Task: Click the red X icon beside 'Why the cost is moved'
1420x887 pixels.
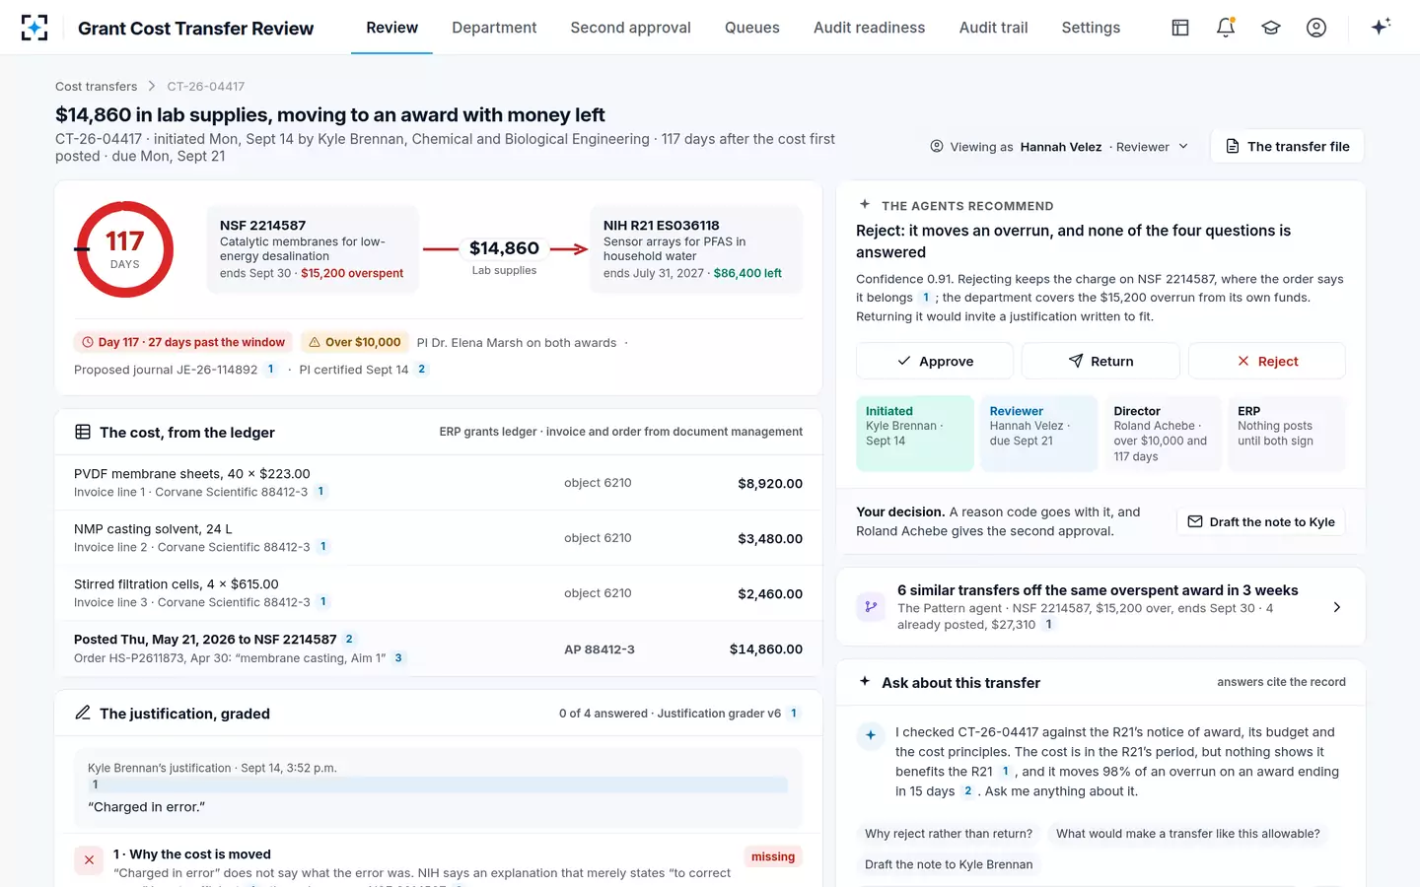Action: (89, 860)
